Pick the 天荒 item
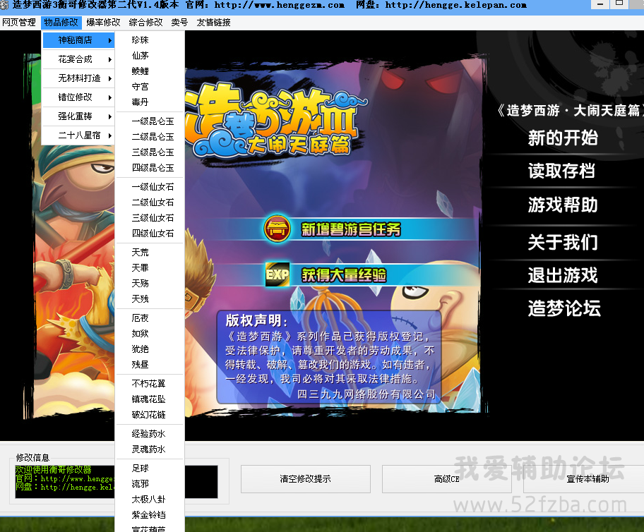The image size is (644, 532). click(x=150, y=252)
